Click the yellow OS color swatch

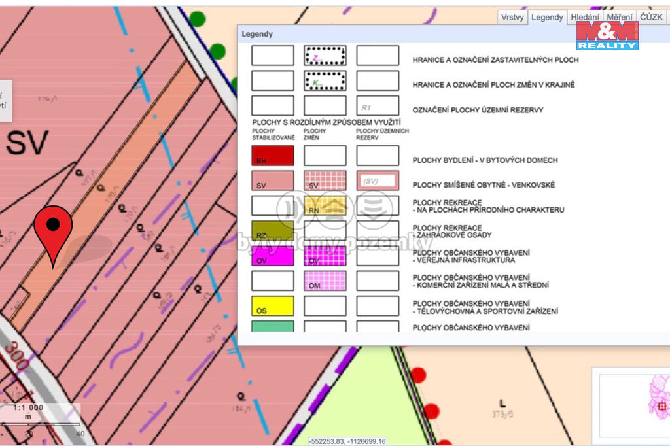coord(273,306)
